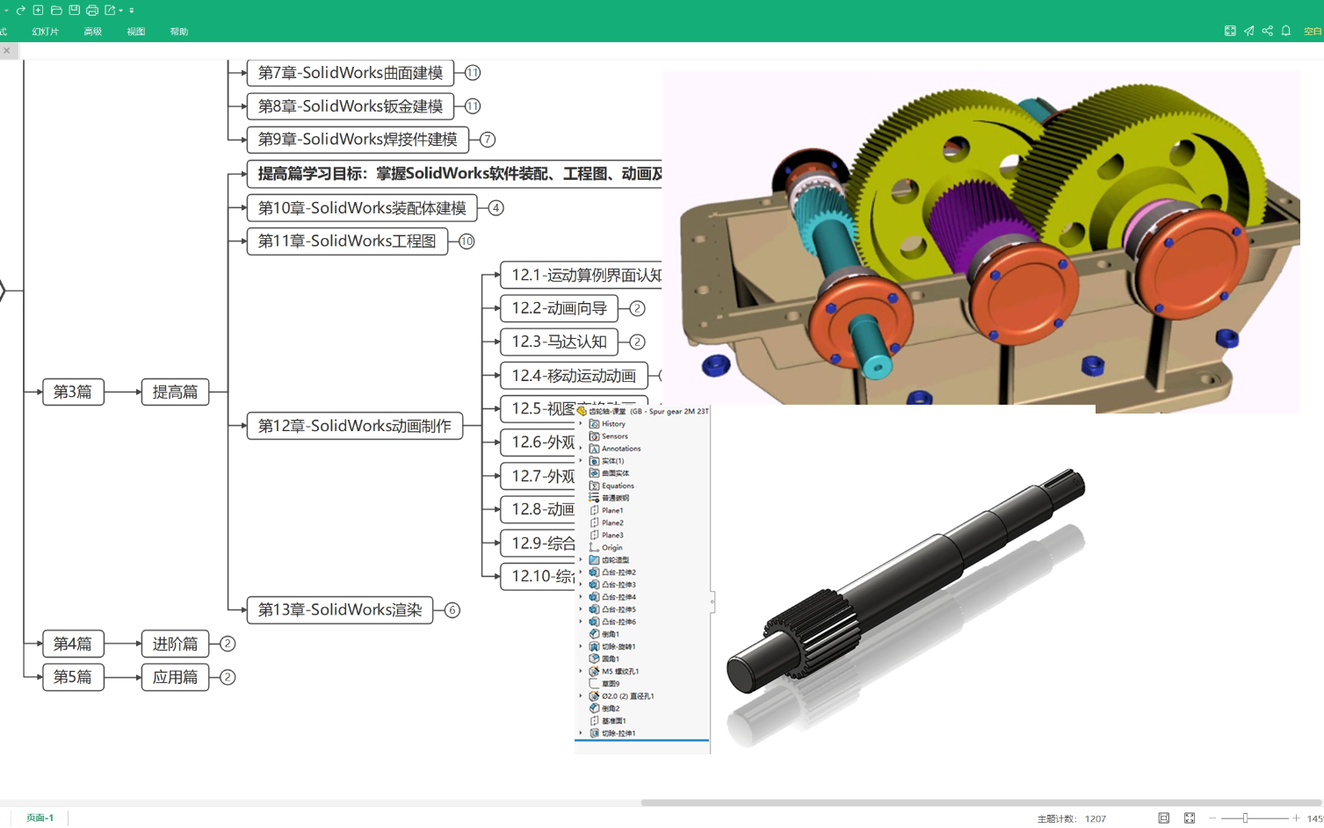Create a new document via plus icon
Viewport: 1324px width, 828px height.
click(38, 11)
